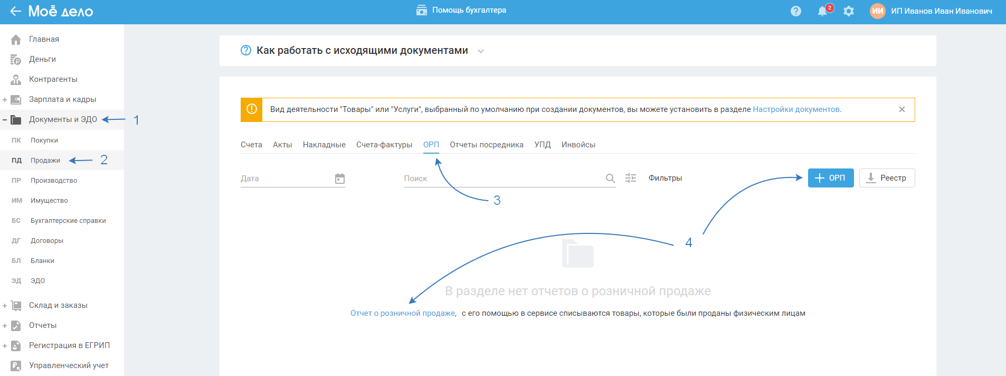Open notifications bell with badge
The height and width of the screenshot is (376, 1006).
click(x=823, y=11)
